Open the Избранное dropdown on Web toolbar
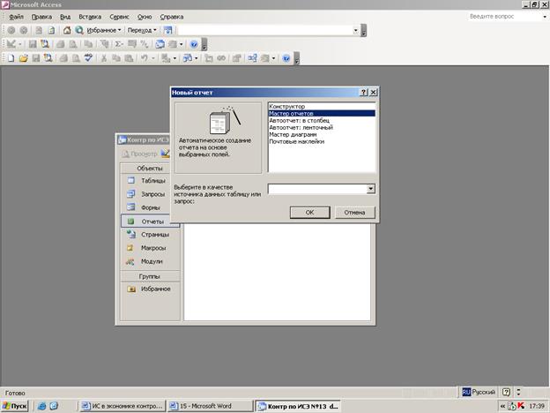The height and width of the screenshot is (413, 550). click(104, 30)
